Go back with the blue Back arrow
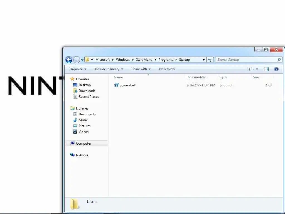This screenshot has height=214, width=285. click(69, 60)
